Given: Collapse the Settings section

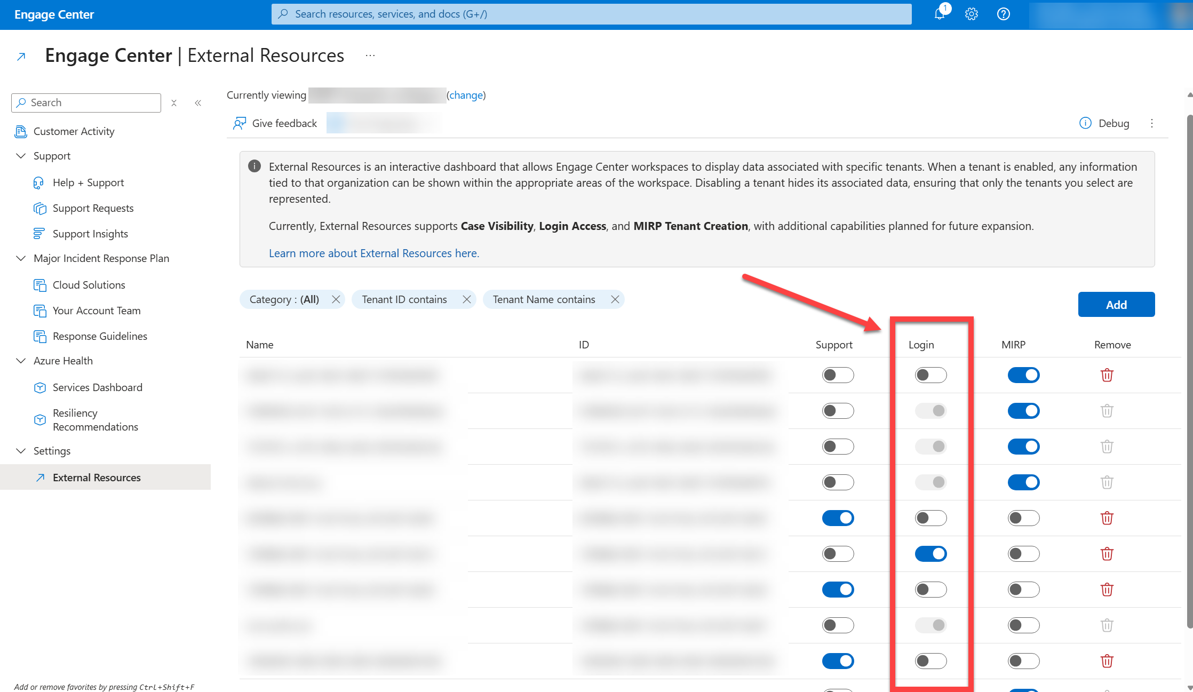Looking at the screenshot, I should [21, 451].
